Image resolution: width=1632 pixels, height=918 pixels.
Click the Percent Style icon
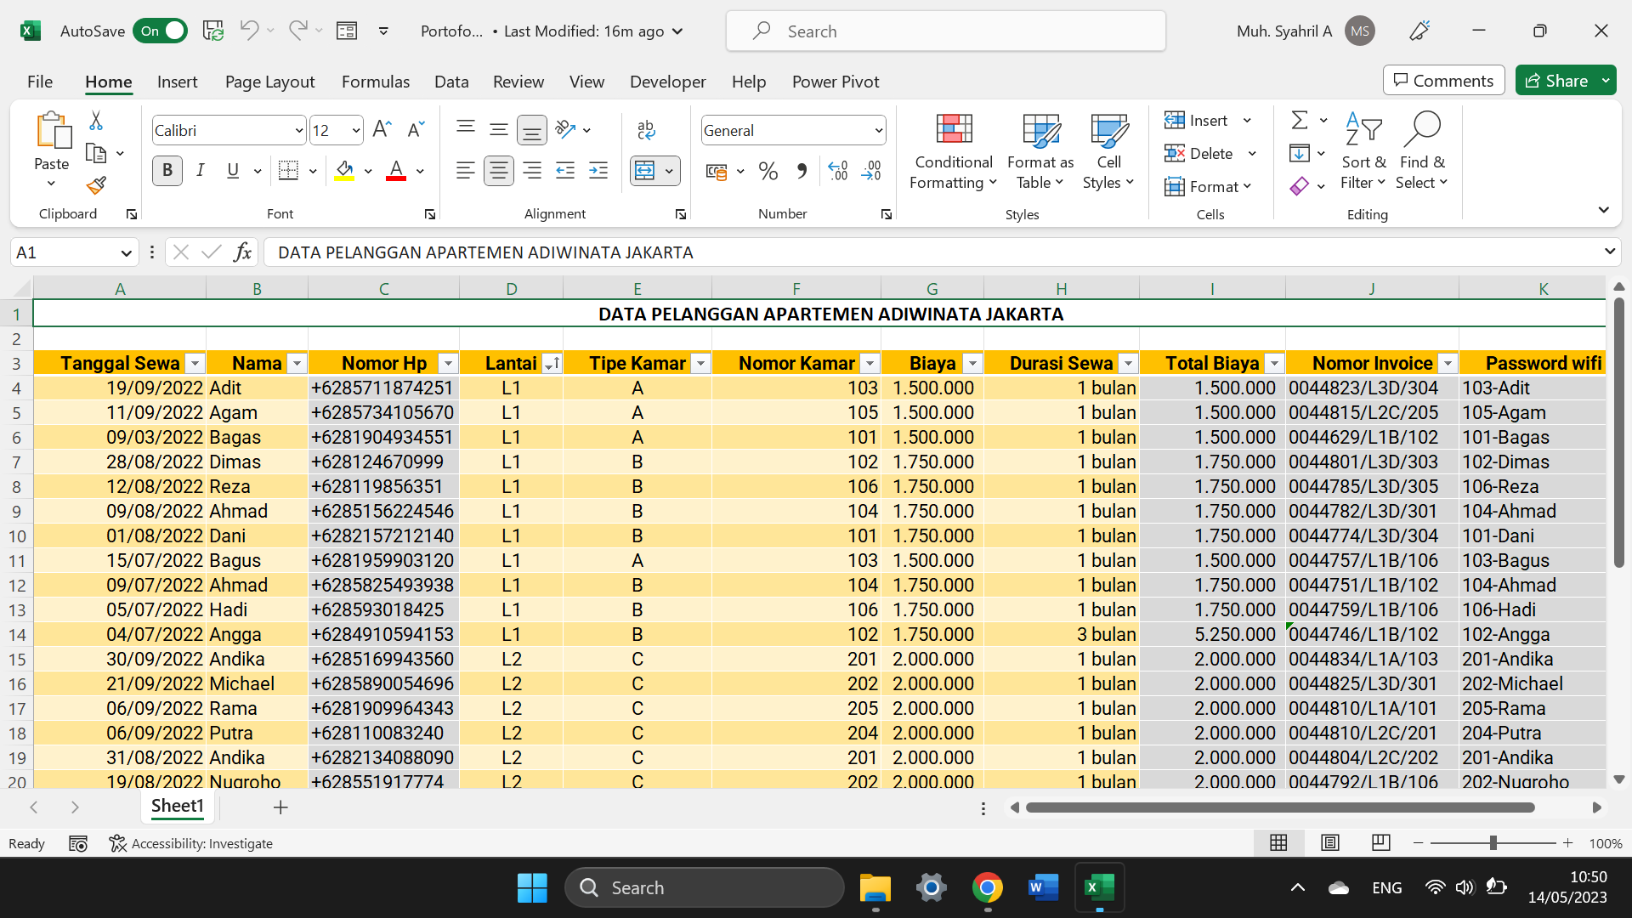click(x=768, y=171)
